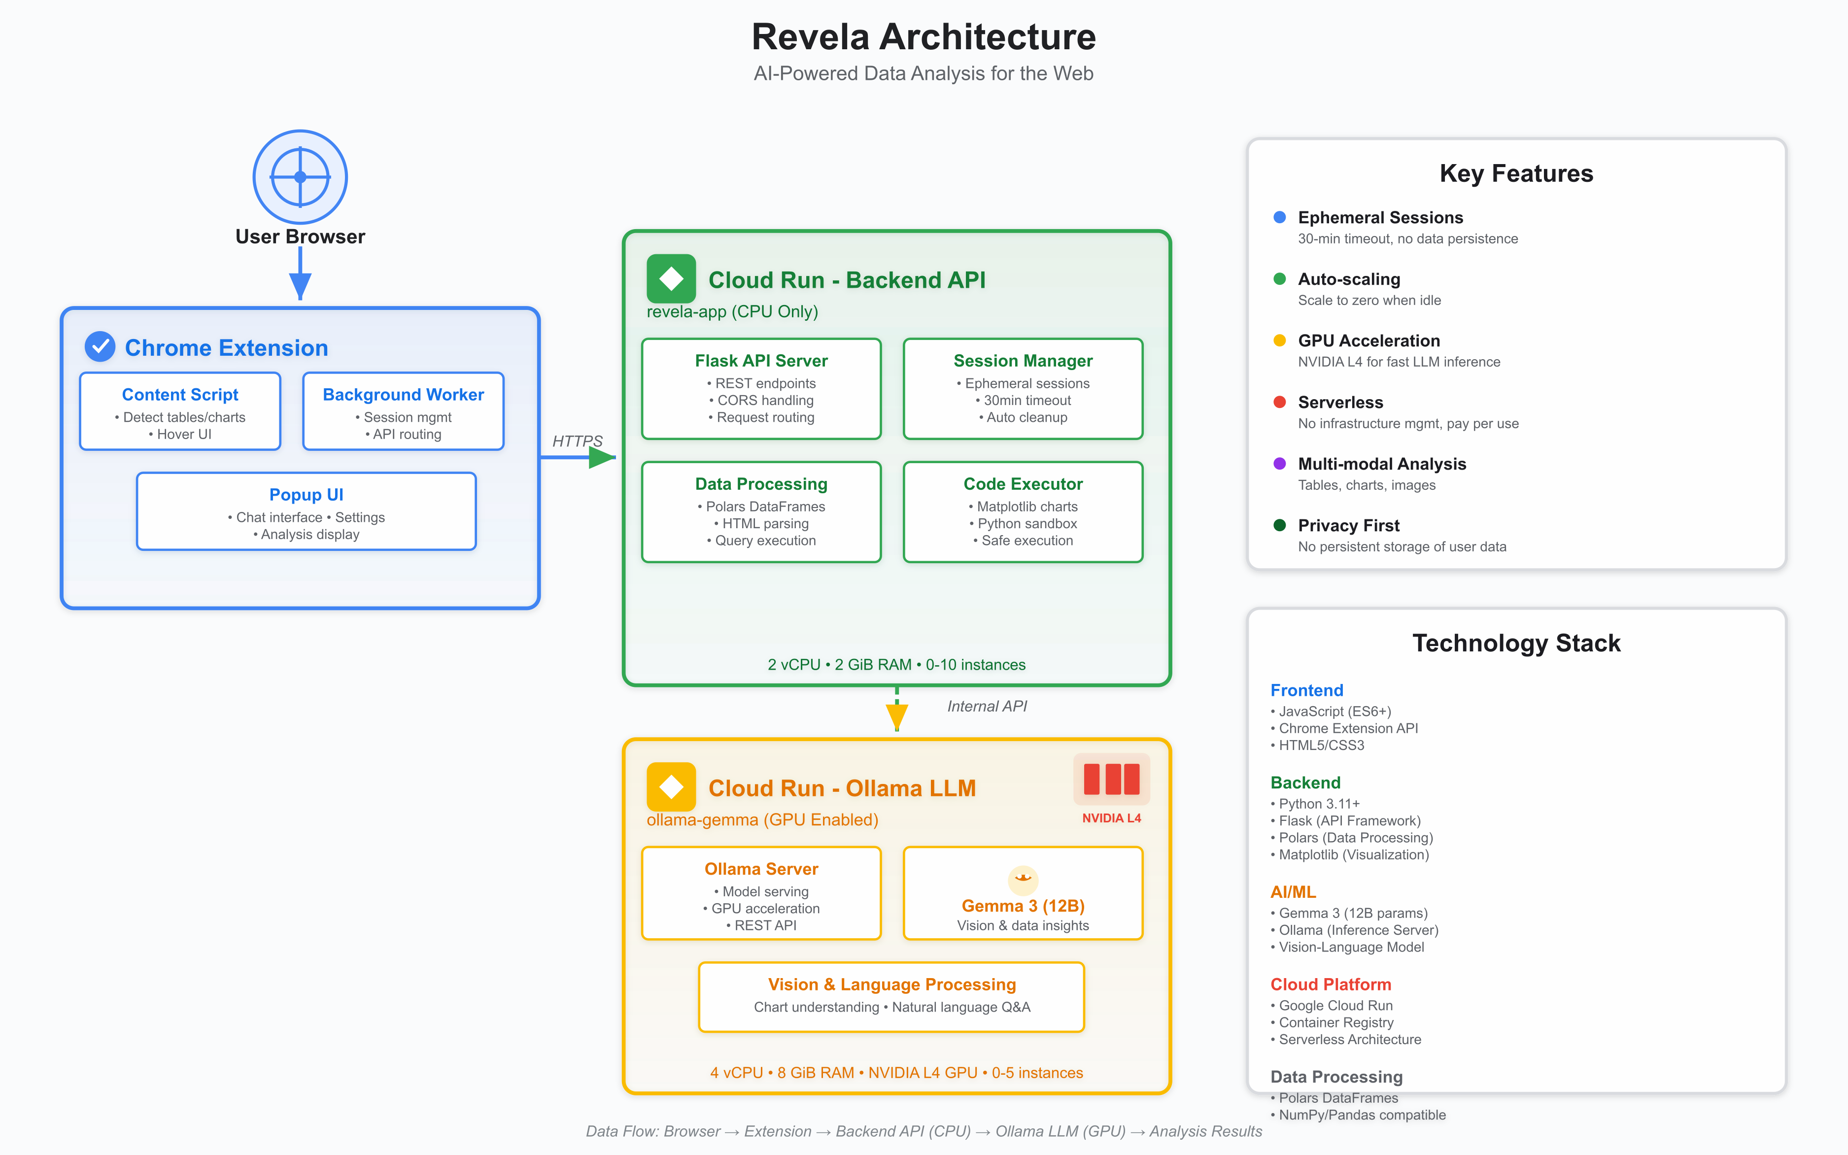Click the Ollama Server box
The image size is (1848, 1155).
761,894
